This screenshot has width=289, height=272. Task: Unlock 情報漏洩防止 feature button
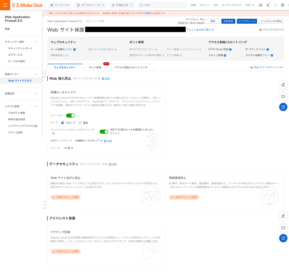click(x=184, y=197)
